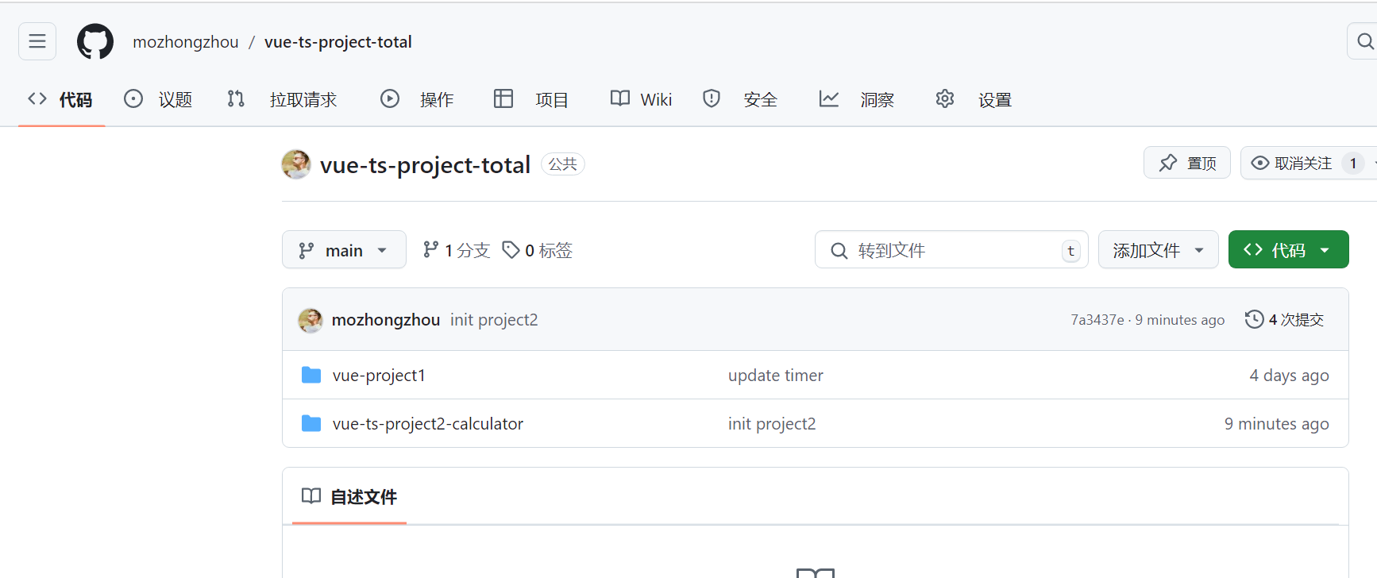
Task: Open the 拉取请求 tab
Action: pyautogui.click(x=283, y=99)
